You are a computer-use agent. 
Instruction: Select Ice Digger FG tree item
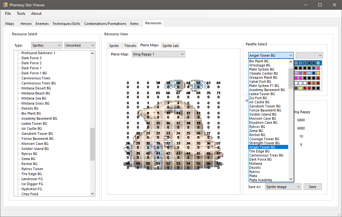point(32,184)
